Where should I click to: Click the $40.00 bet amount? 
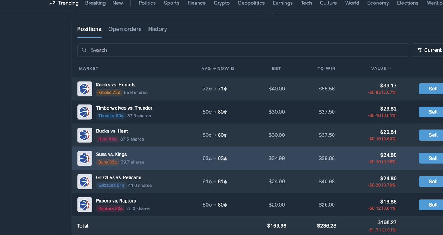[277, 89]
